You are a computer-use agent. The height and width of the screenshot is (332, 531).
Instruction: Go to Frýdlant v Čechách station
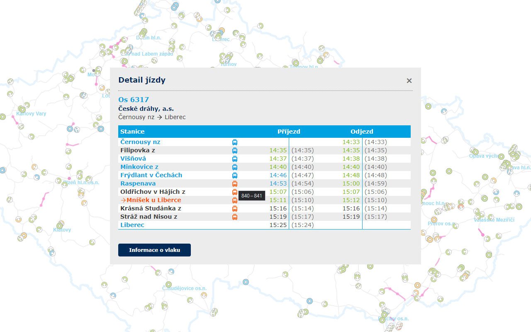(151, 175)
